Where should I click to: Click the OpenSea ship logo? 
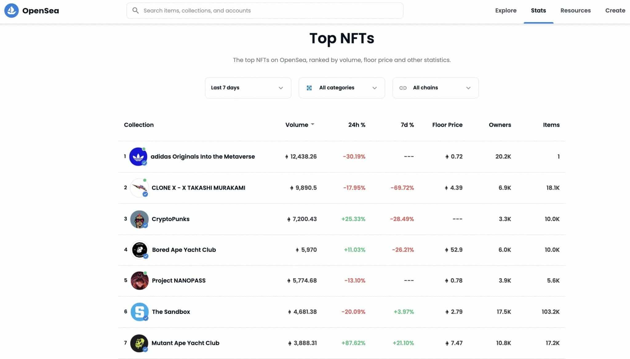coord(11,10)
